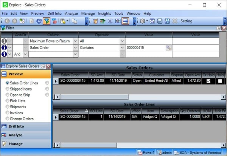Open the Maximum Rows All operator dropdown
Viewport: 227px width, 156px height.
[x=122, y=41]
